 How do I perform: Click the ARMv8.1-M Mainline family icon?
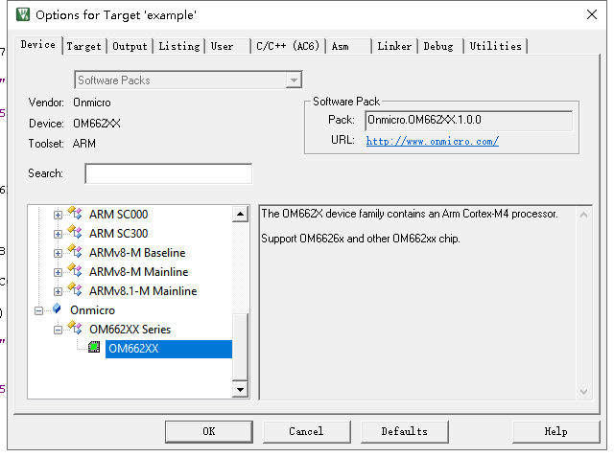click(75, 290)
